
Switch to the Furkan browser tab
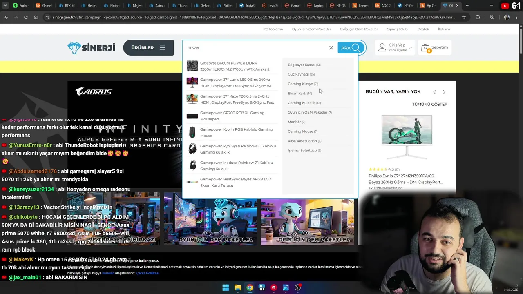click(x=21, y=6)
